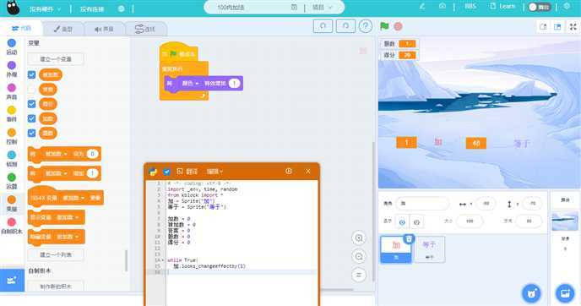This screenshot has height=306, width=581.
Task: Toggle the stage mode switch in the header
Action: point(539,7)
